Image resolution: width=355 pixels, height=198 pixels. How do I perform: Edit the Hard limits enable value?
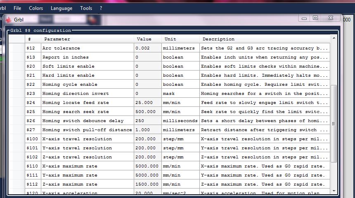click(148, 75)
